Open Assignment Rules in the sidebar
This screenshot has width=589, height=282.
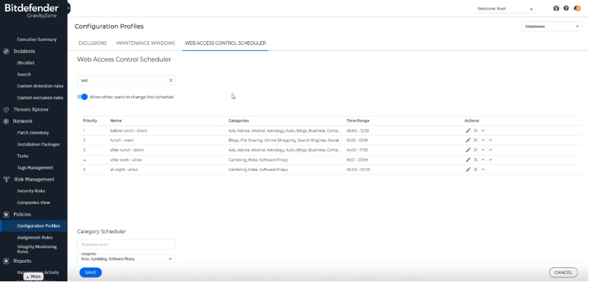(34, 237)
